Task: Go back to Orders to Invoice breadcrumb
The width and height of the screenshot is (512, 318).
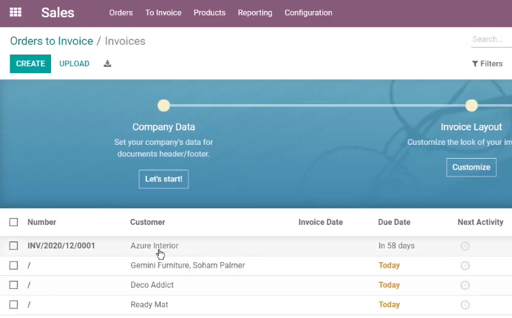Action: point(52,41)
